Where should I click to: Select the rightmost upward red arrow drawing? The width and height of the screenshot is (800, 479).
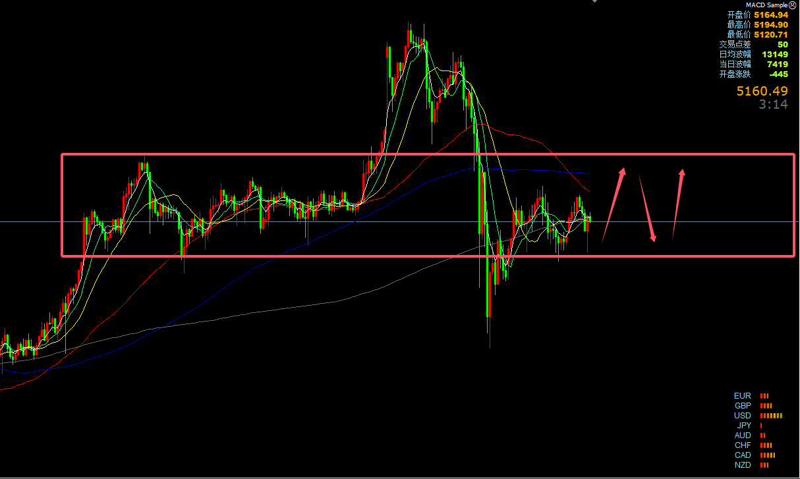click(678, 203)
